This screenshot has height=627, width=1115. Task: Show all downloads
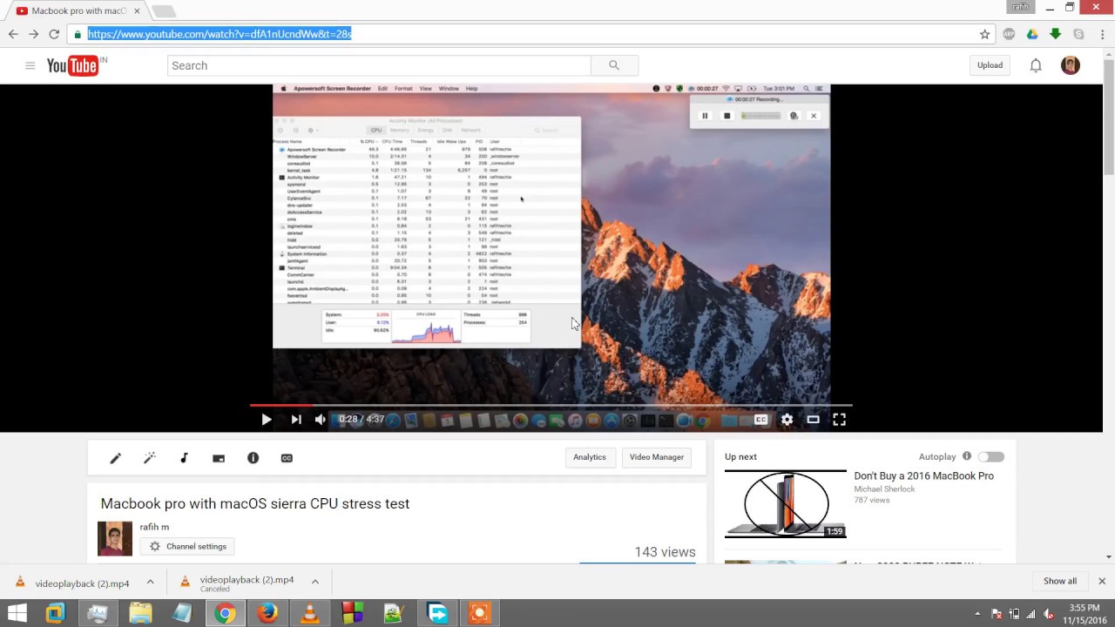click(1060, 581)
